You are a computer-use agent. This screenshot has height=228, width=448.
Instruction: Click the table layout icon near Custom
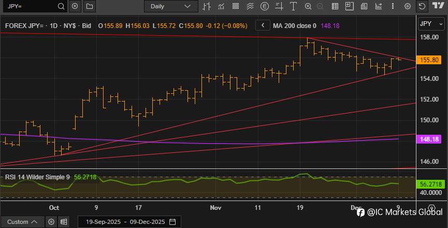click(64, 222)
